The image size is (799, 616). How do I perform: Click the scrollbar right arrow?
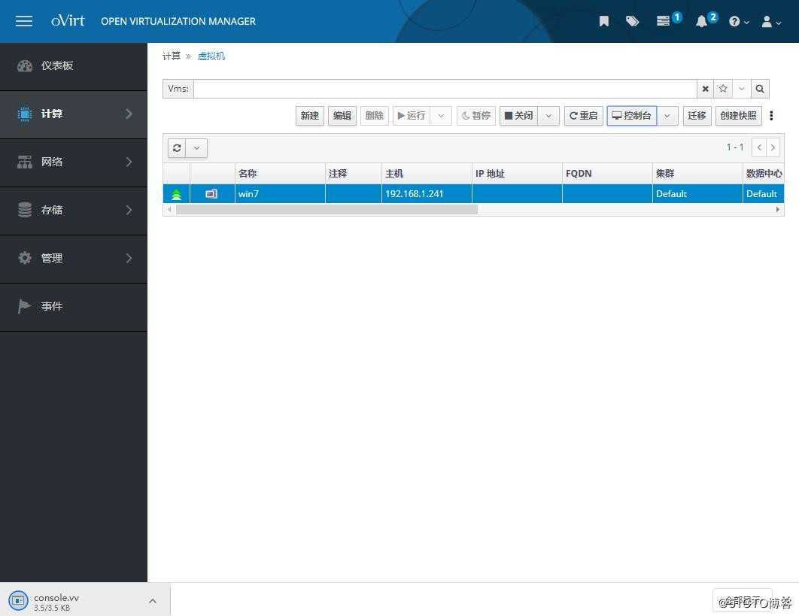tap(778, 209)
